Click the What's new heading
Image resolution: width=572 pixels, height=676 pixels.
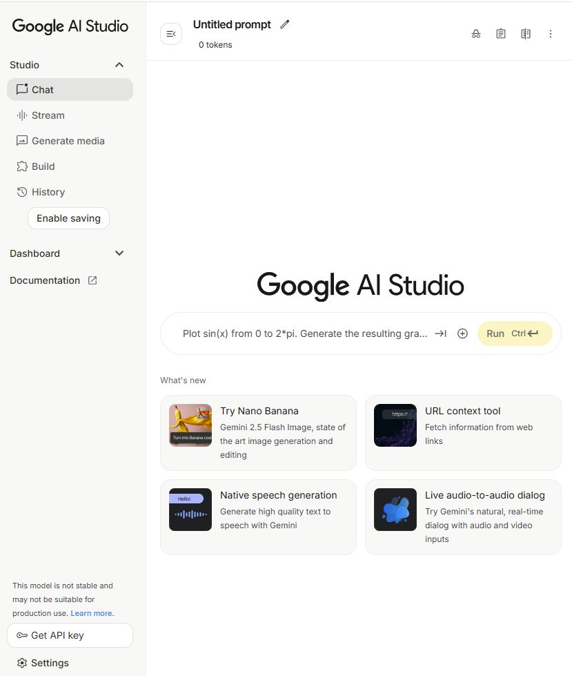pos(183,380)
